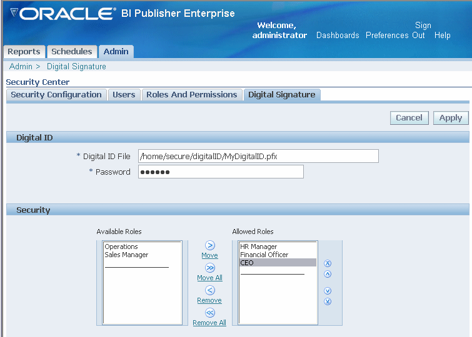Click the Sign Out link
This screenshot has height=337, width=472.
pos(421,30)
